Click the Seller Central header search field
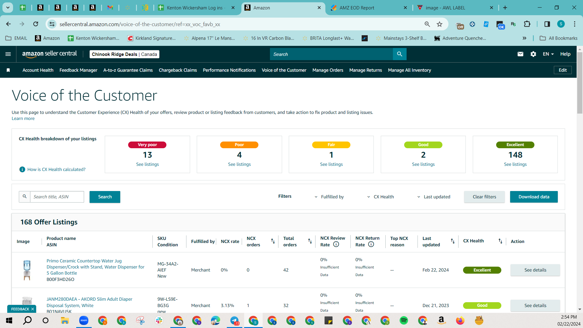The image size is (583, 328). point(331,54)
